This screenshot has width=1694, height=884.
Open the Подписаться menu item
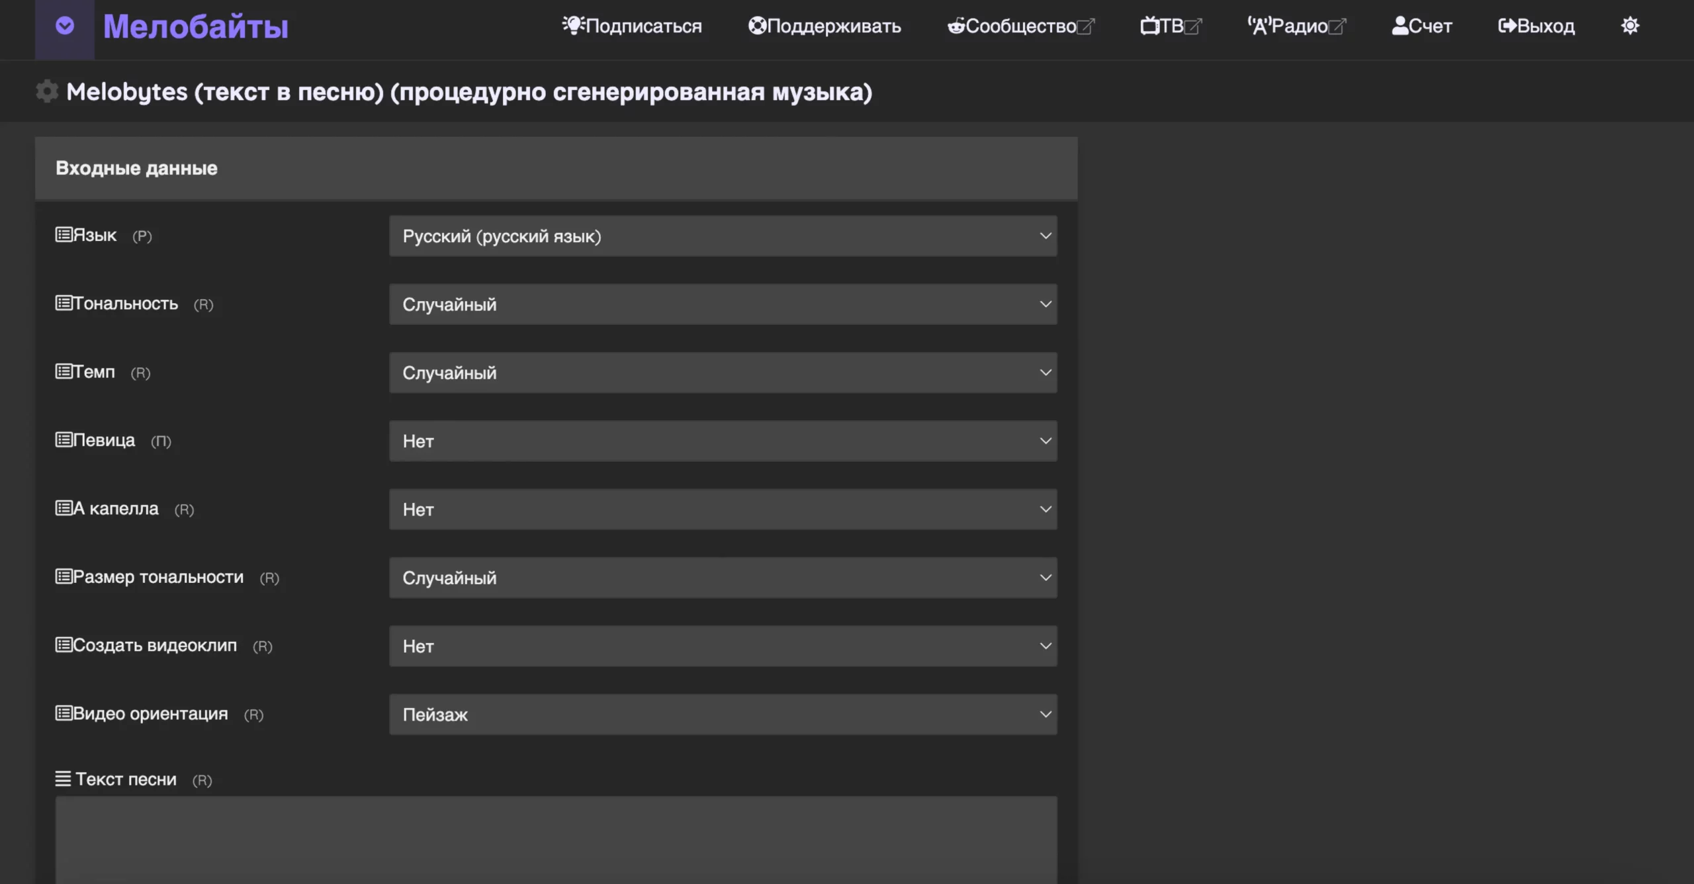(632, 26)
